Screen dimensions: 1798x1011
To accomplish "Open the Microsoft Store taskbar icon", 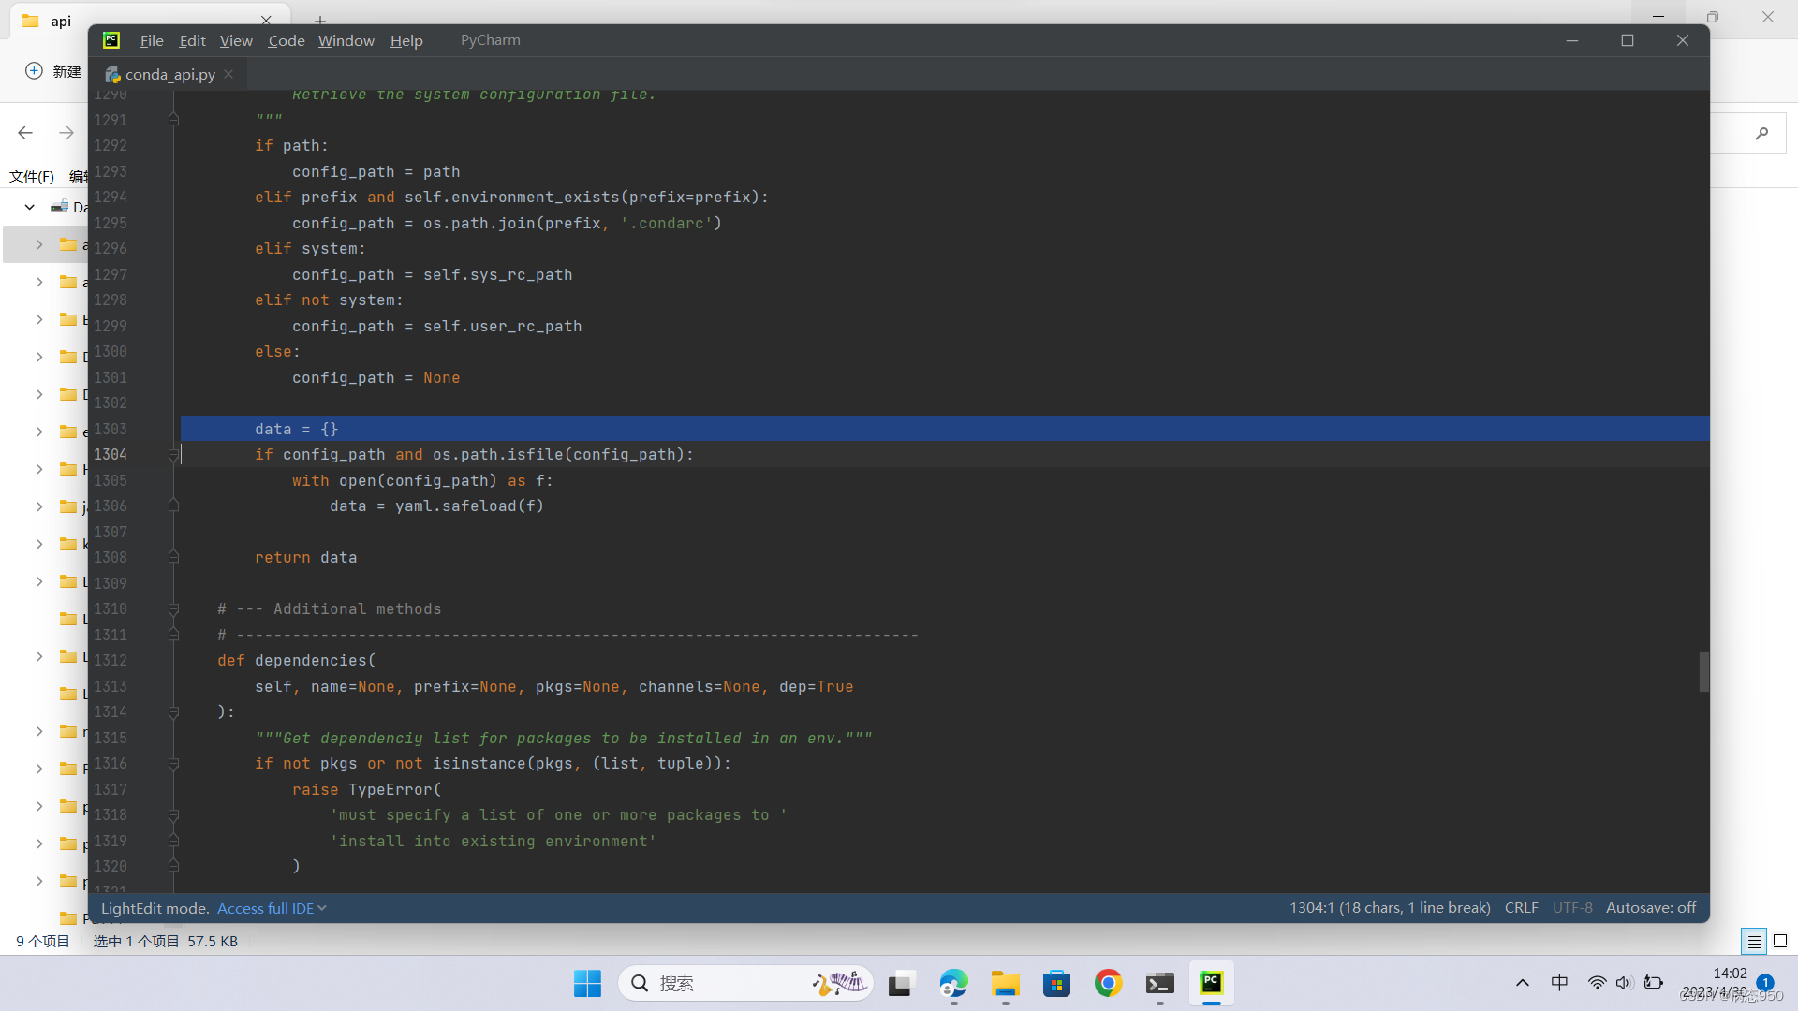I will pos(1056,983).
